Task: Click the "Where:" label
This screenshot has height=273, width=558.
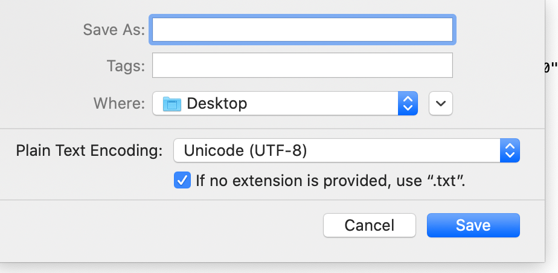Action: (119, 103)
